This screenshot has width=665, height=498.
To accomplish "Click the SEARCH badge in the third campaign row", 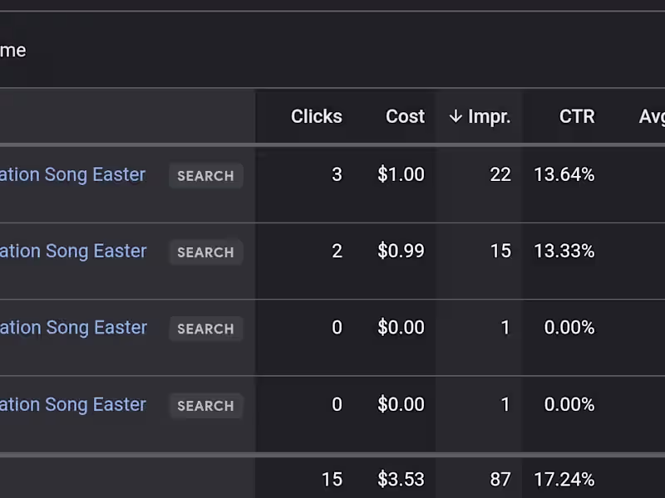I will (205, 329).
